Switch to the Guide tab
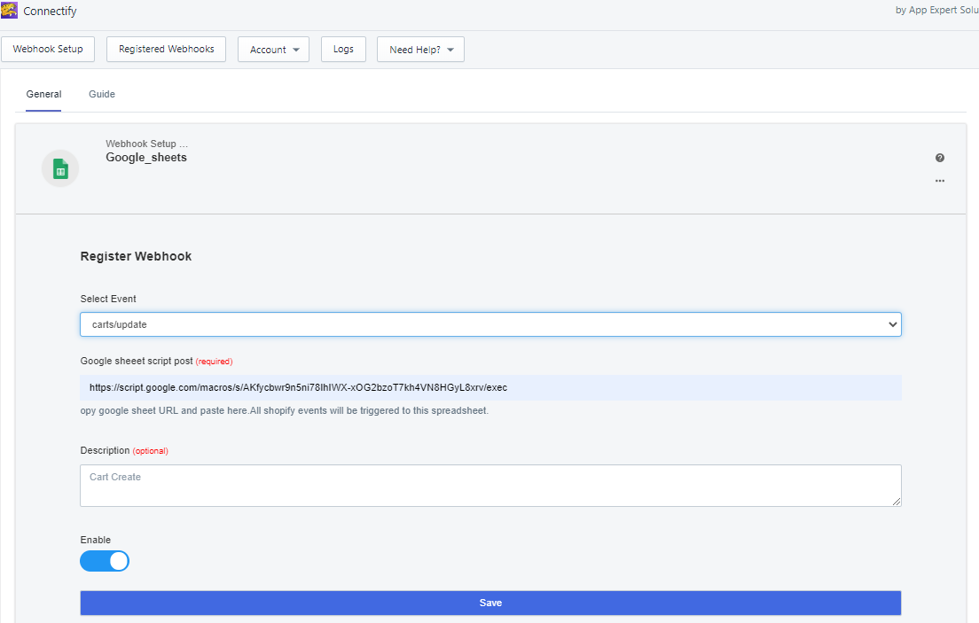Screen dimensions: 979x623 click(102, 94)
